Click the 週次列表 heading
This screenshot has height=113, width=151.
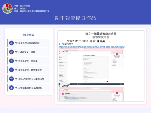click(x=29, y=35)
